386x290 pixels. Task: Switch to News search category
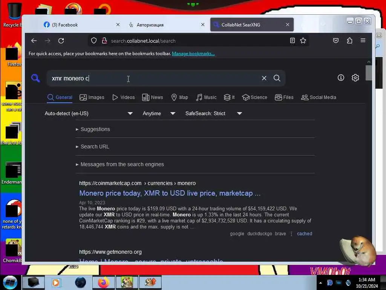point(153,97)
